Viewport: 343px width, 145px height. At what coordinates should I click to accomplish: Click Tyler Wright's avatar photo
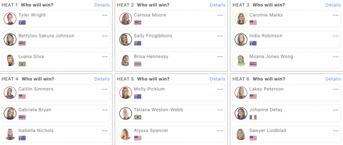pos(10,19)
